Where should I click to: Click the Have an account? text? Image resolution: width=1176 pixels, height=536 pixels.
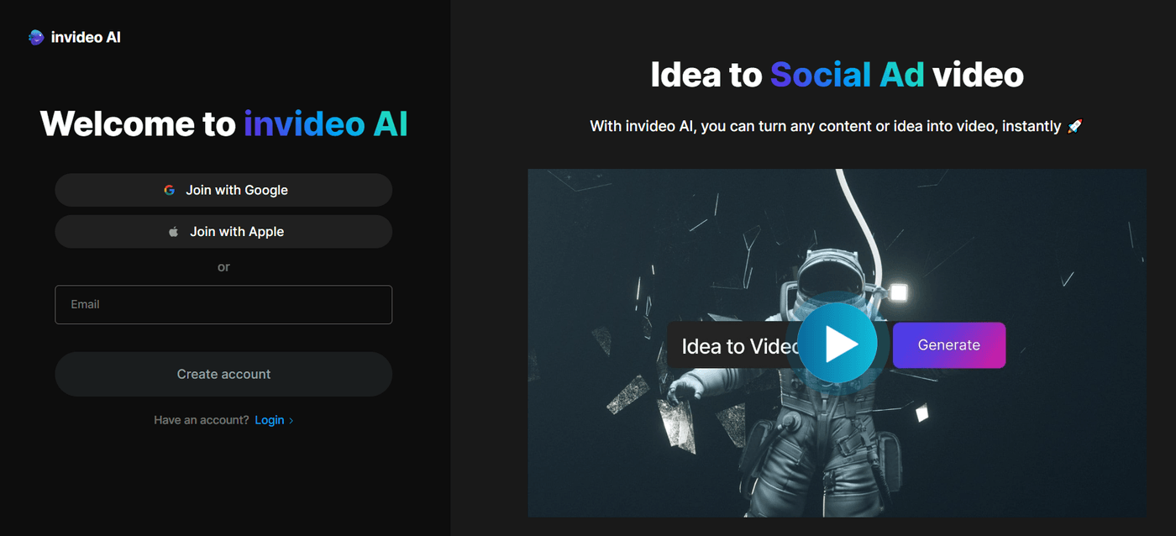(x=202, y=420)
